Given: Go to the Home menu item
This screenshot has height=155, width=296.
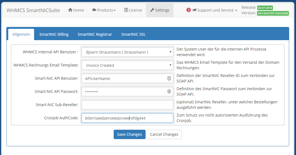Looking at the screenshot, I should 76,10.
